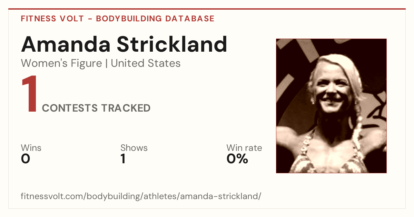Select the 0% win rate value

pos(237,159)
